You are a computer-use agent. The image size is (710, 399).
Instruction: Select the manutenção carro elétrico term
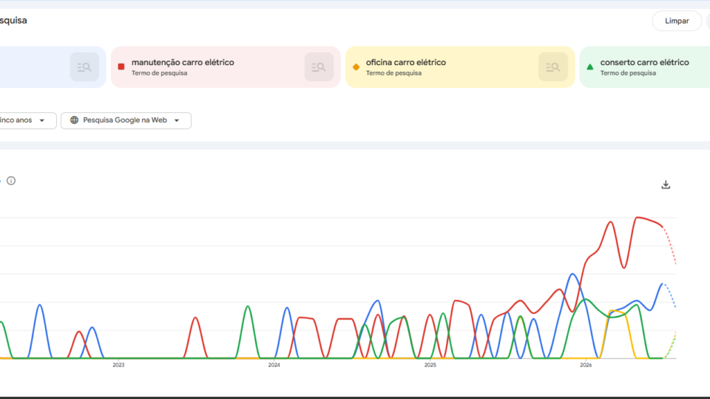(183, 62)
